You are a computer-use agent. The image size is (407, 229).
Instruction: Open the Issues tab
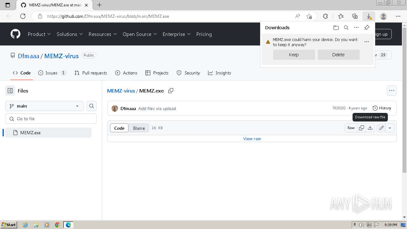coord(52,73)
